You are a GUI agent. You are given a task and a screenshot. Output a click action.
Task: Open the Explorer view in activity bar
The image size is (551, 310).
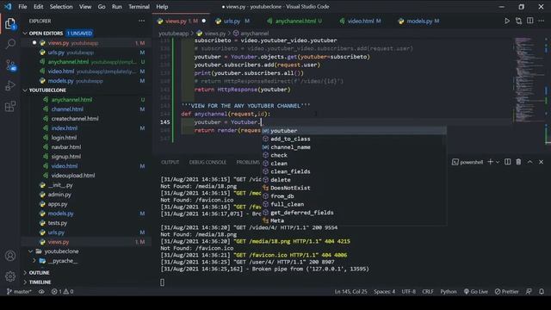(x=10, y=24)
